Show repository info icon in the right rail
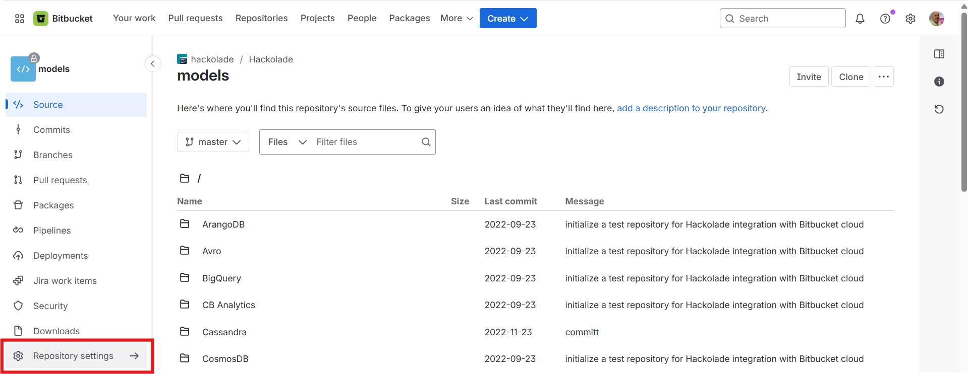 939,82
